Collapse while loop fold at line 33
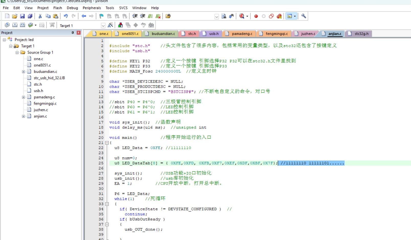 coord(107,204)
